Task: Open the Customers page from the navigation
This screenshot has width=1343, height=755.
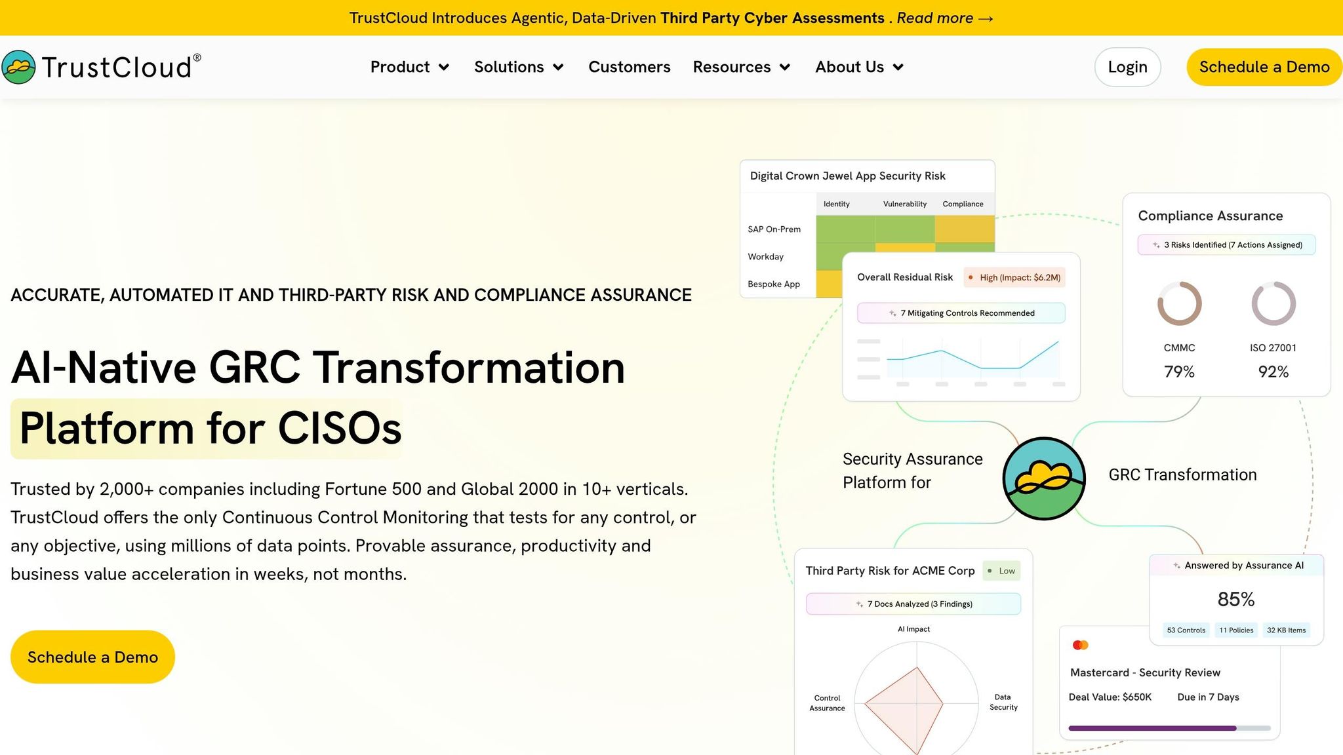Action: 630,67
